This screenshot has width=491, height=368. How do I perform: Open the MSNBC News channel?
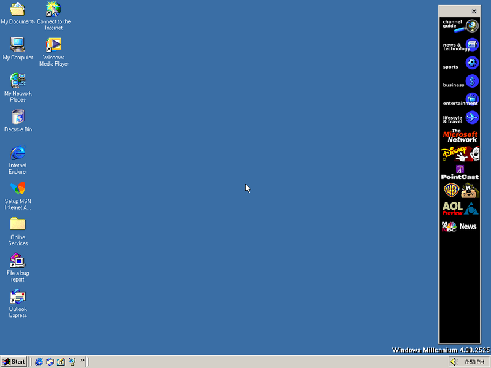point(460,226)
